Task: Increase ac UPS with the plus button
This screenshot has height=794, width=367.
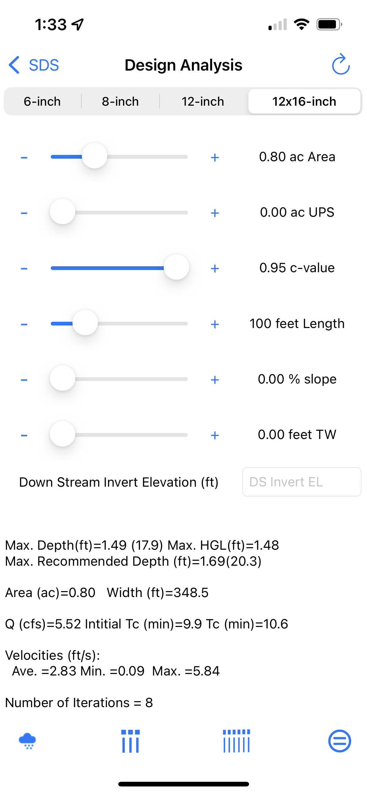Action: pyautogui.click(x=215, y=213)
